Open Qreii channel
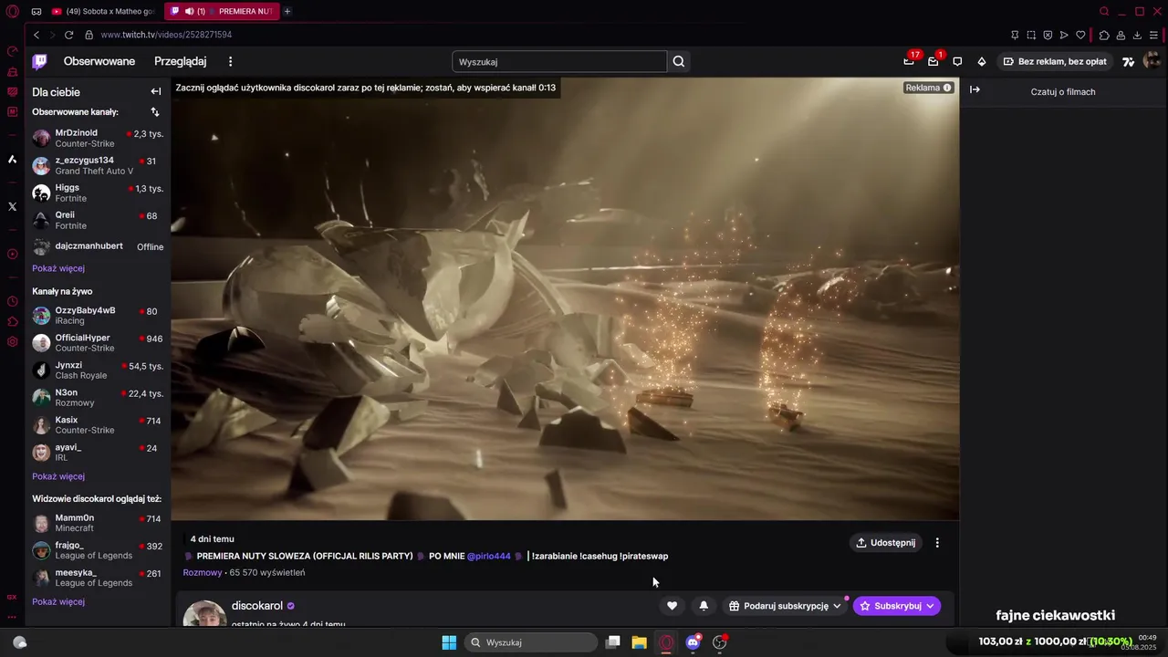Image resolution: width=1168 pixels, height=657 pixels. 98,220
